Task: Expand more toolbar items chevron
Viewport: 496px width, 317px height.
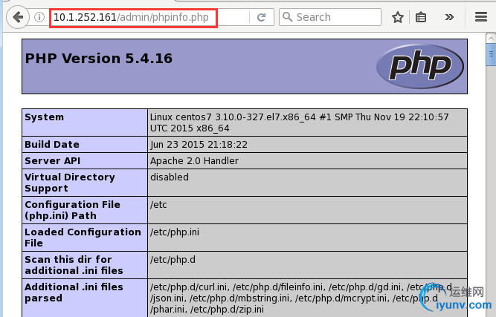Action: point(449,17)
